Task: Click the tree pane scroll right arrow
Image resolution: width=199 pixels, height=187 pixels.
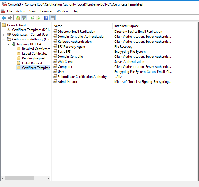Action: tap(48, 178)
